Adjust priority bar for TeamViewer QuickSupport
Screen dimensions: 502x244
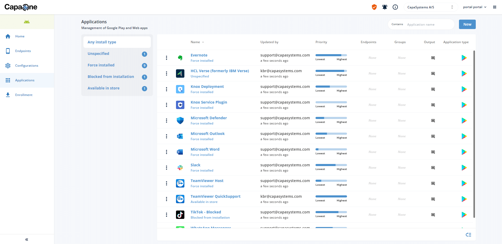(331, 196)
